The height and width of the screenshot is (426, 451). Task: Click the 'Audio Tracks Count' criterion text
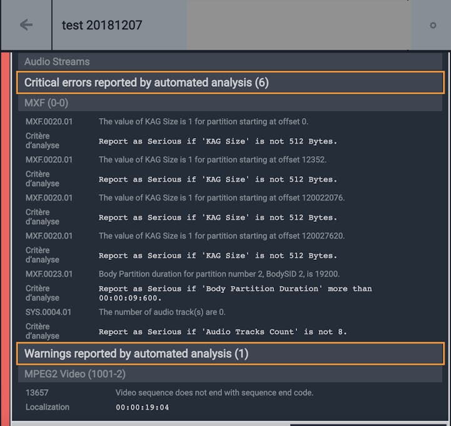click(x=223, y=332)
